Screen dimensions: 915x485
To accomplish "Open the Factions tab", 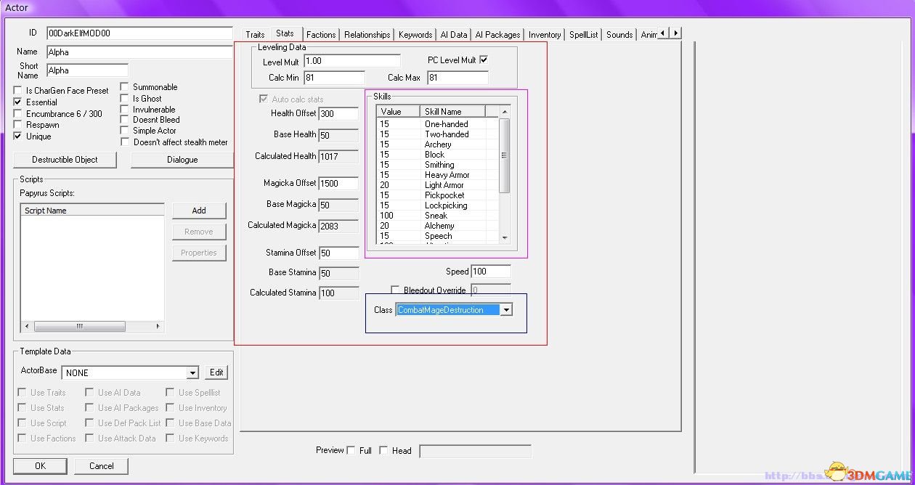I will (x=321, y=34).
